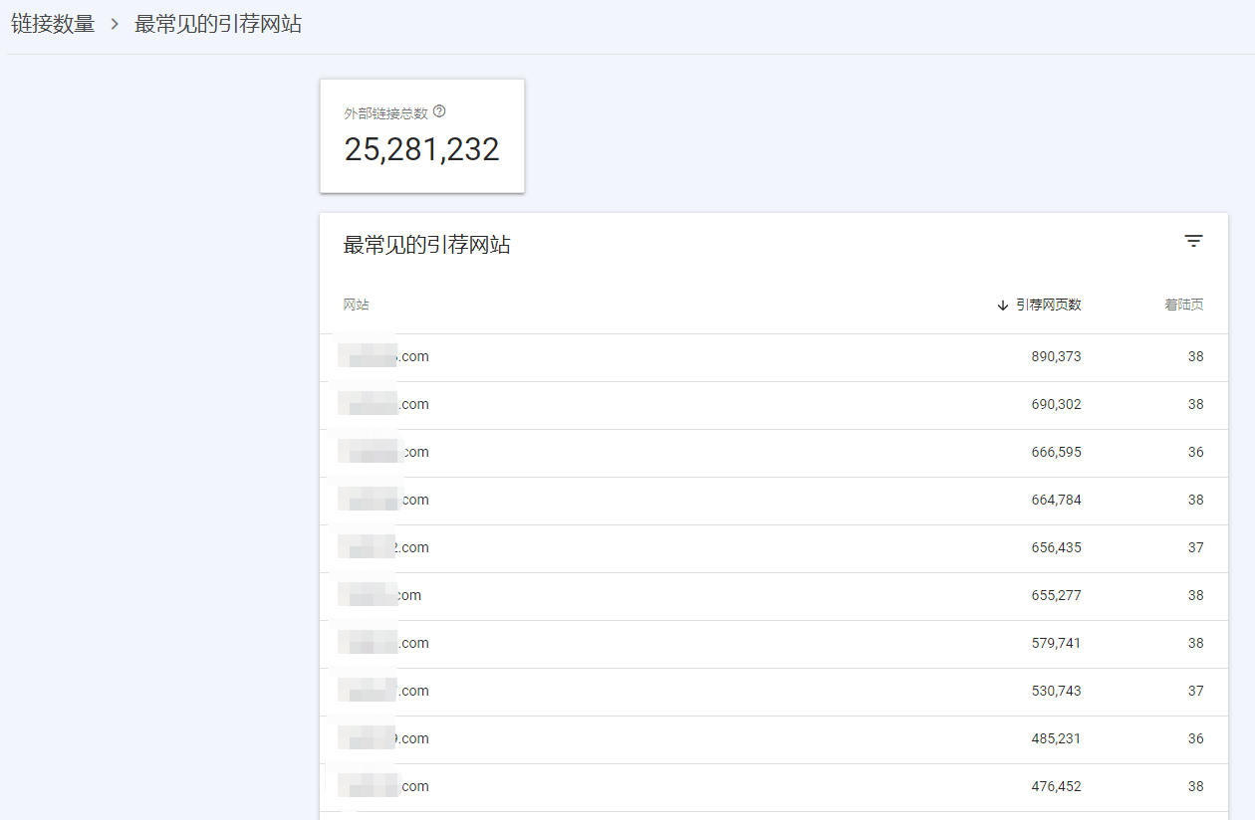Click the breadcrumb chevron after 链接数量
This screenshot has width=1255, height=820.
(x=115, y=25)
